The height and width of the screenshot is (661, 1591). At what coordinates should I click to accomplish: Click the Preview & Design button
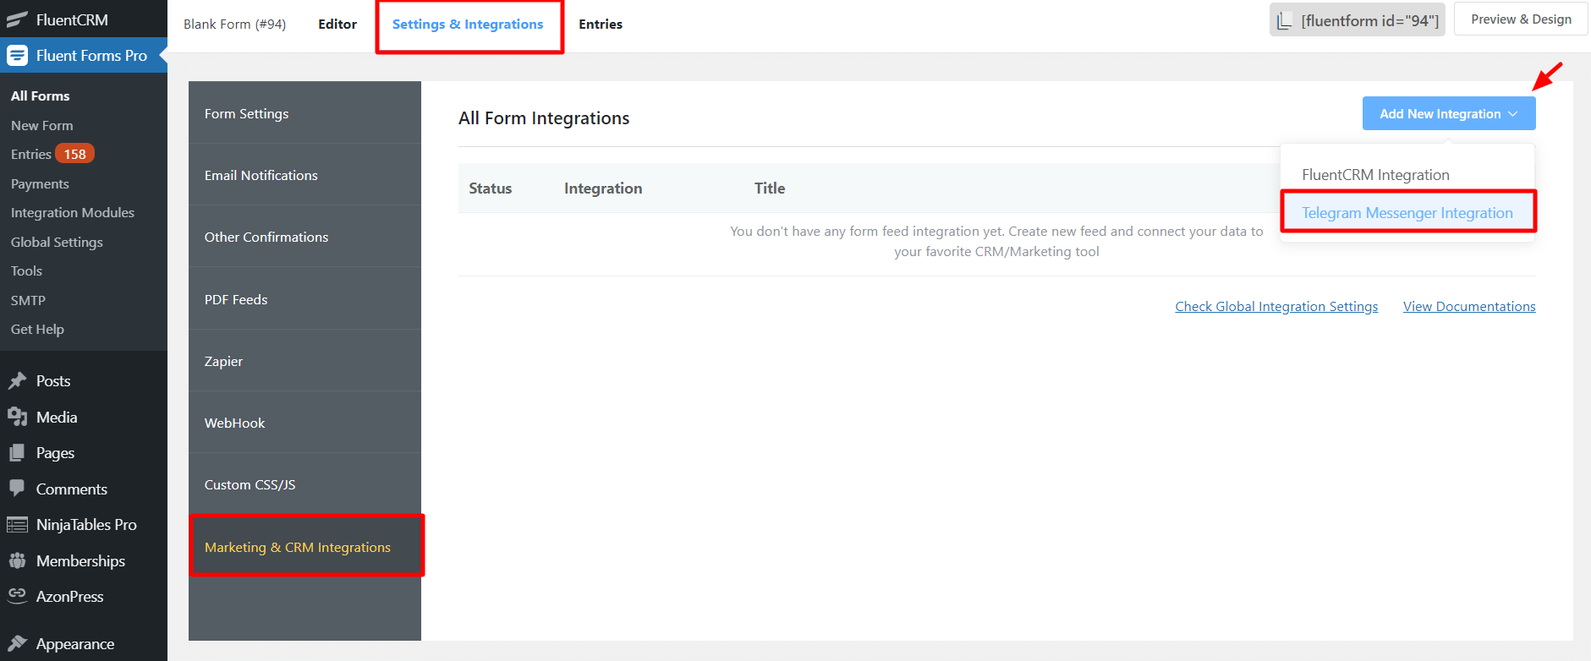pos(1521,19)
